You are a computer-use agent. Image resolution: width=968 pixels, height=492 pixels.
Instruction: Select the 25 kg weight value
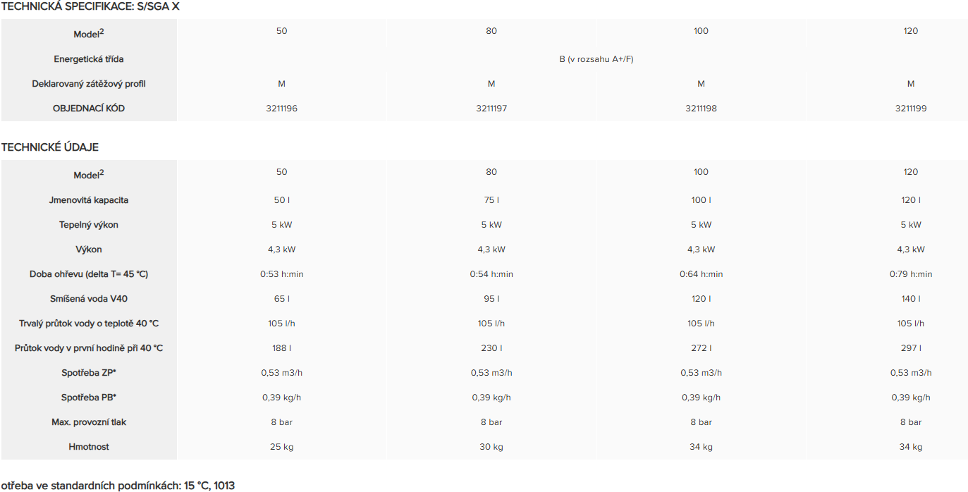tap(282, 447)
